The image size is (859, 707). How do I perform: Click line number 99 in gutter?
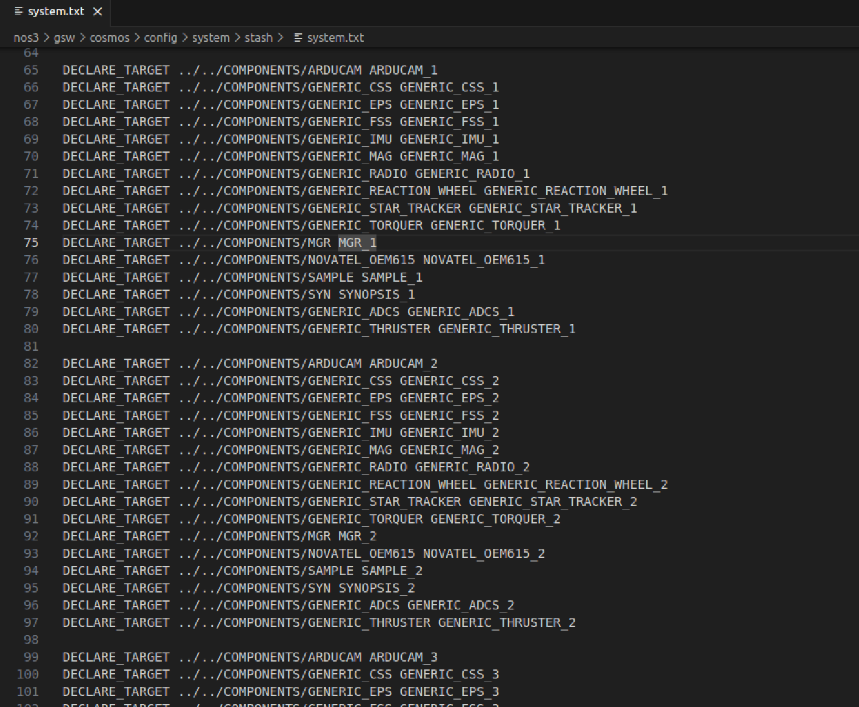31,657
